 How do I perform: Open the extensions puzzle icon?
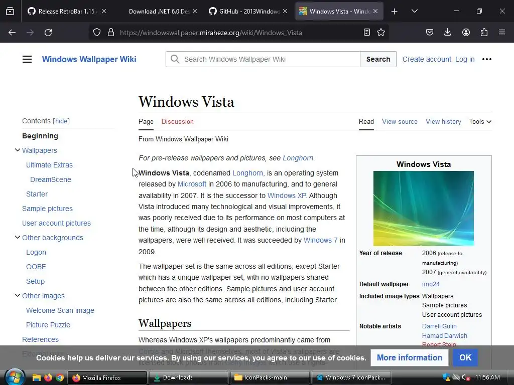(484, 32)
